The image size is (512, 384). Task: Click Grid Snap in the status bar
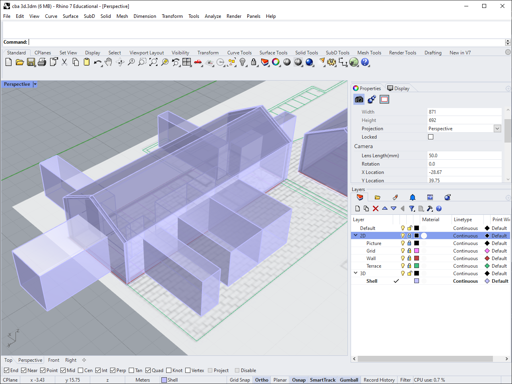click(240, 380)
